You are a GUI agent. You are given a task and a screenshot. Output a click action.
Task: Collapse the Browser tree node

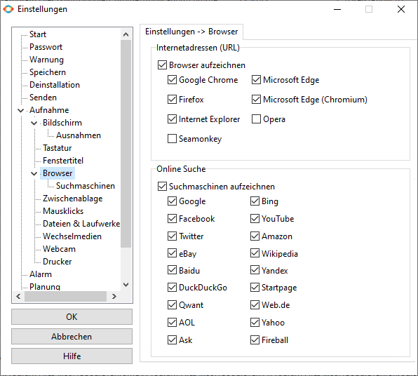[x=34, y=173]
